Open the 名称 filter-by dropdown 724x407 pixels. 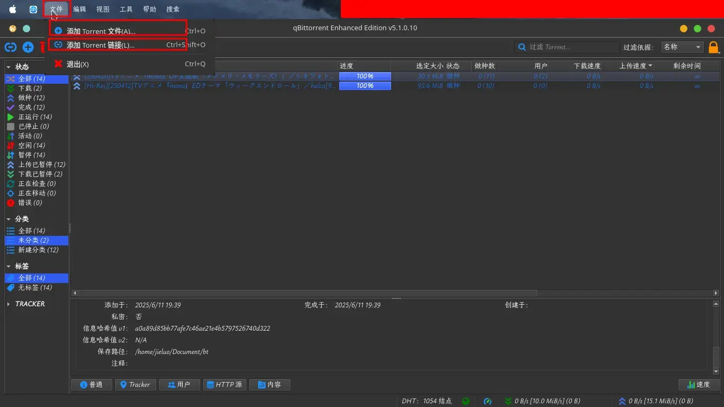(682, 47)
